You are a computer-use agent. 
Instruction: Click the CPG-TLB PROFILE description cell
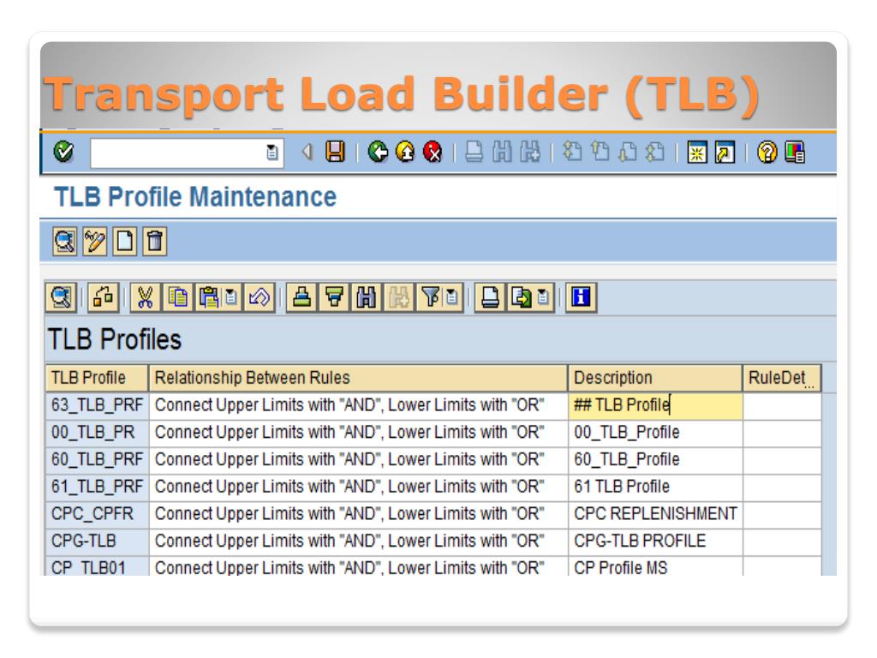click(655, 541)
